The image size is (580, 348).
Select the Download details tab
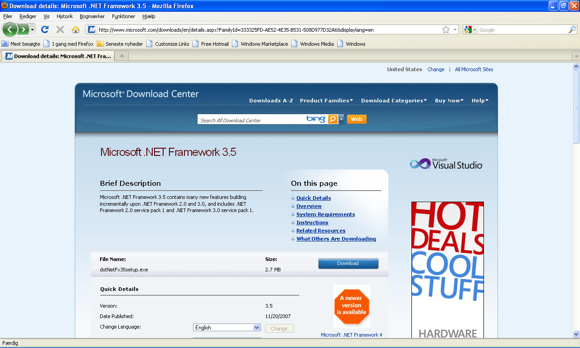(58, 56)
